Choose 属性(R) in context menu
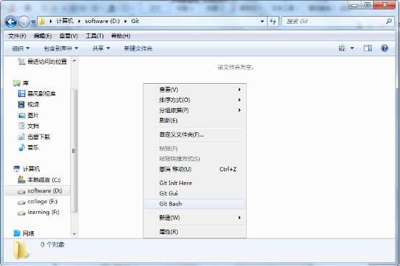The width and height of the screenshot is (400, 266). click(195, 231)
